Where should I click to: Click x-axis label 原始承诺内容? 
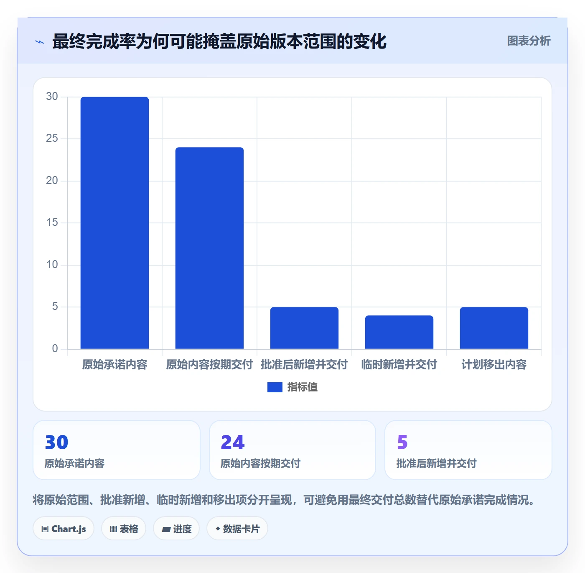pos(114,365)
